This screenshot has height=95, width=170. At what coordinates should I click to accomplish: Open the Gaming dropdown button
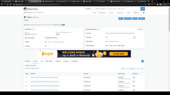pos(142,18)
